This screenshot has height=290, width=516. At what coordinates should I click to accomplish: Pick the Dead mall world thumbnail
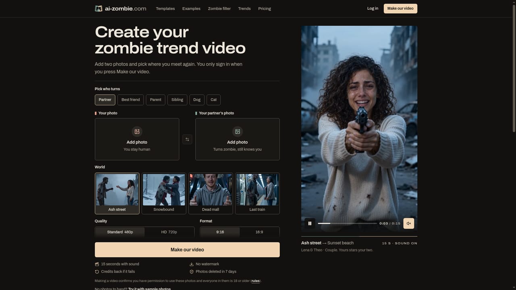(x=210, y=193)
